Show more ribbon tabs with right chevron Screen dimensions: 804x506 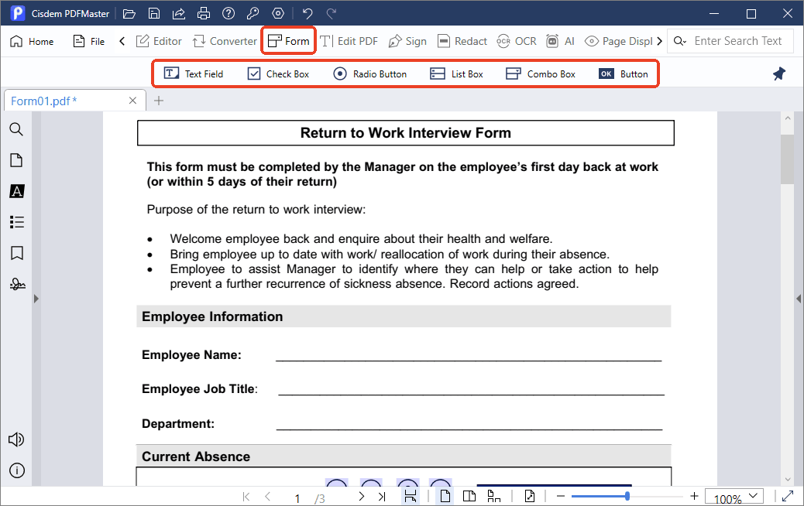659,41
